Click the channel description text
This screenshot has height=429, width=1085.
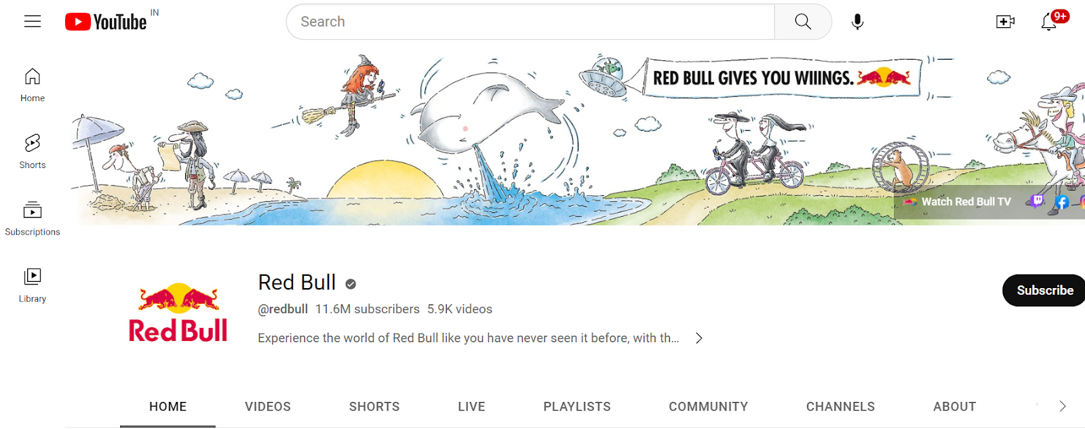pos(469,338)
